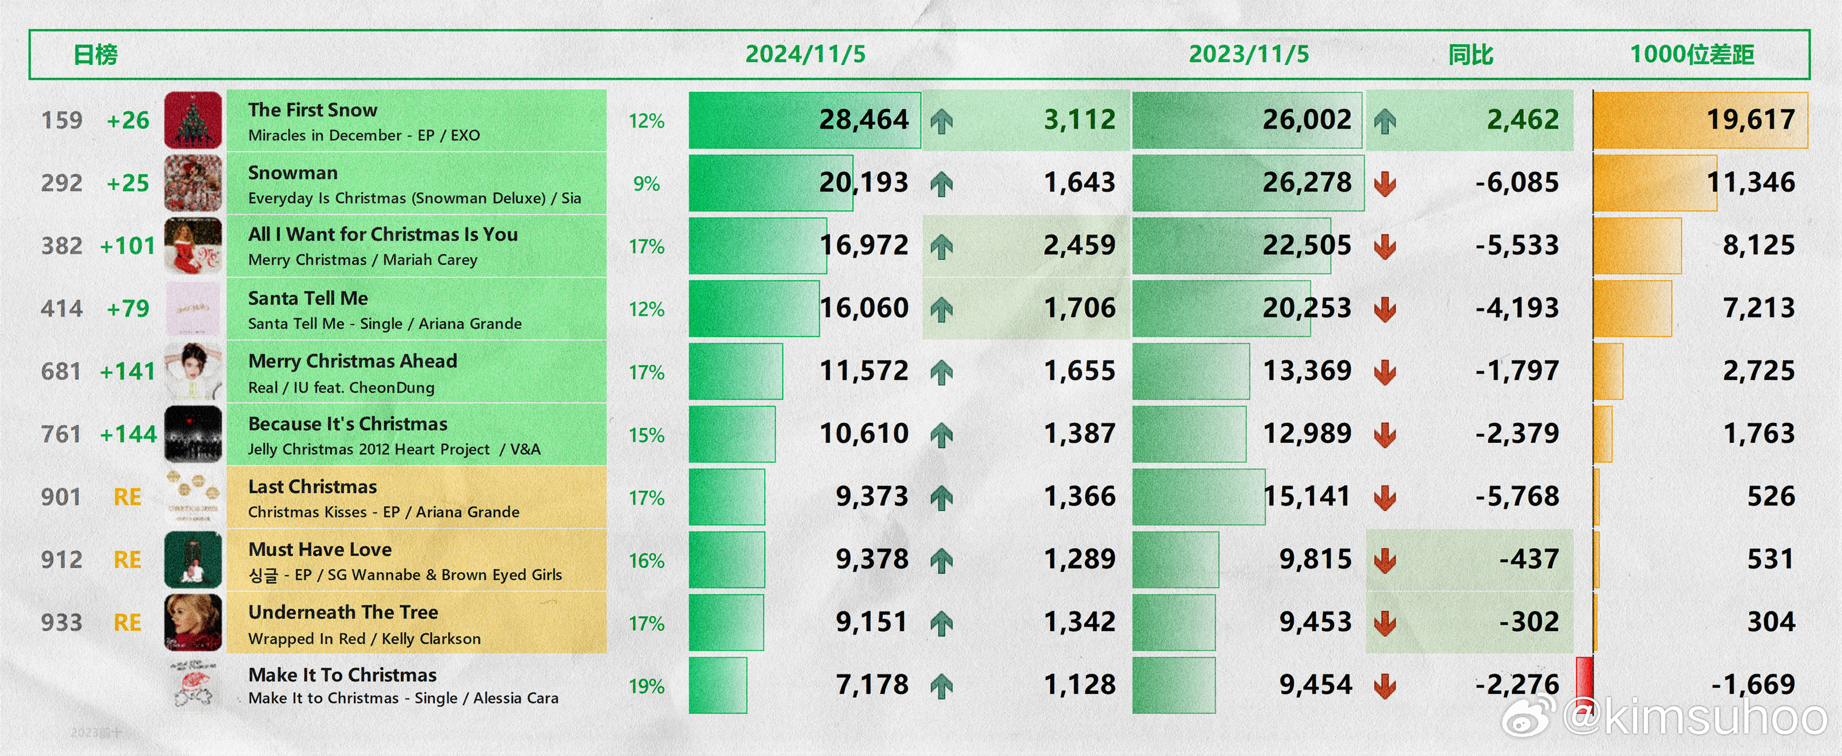Click The First Snow album cover
This screenshot has width=1842, height=756.
[x=193, y=120]
